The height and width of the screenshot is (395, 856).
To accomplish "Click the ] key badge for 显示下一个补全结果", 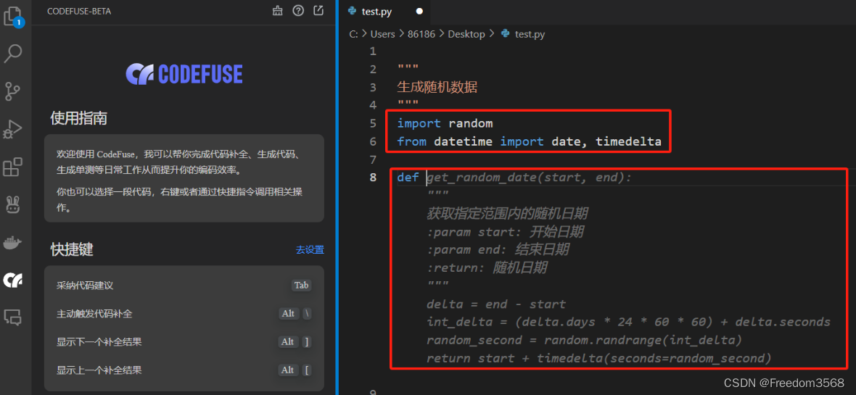I will 307,342.
